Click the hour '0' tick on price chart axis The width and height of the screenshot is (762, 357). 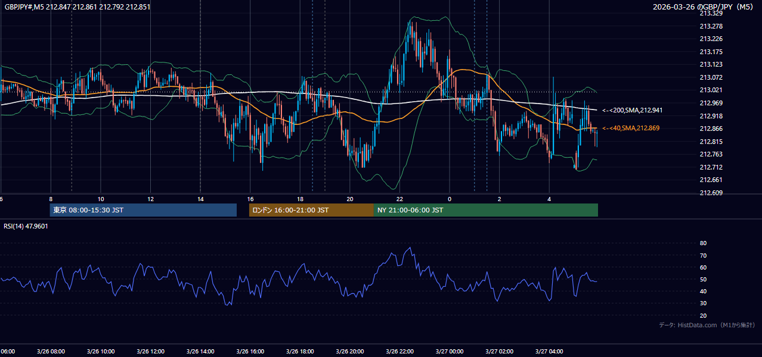pos(450,199)
